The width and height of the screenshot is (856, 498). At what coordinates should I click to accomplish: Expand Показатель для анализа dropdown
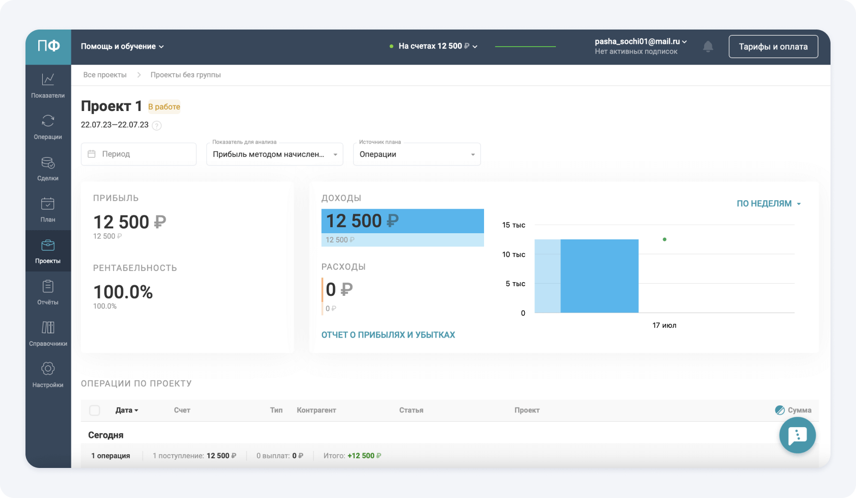[x=275, y=154]
